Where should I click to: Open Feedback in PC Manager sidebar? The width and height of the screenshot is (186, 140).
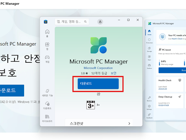click(149, 116)
